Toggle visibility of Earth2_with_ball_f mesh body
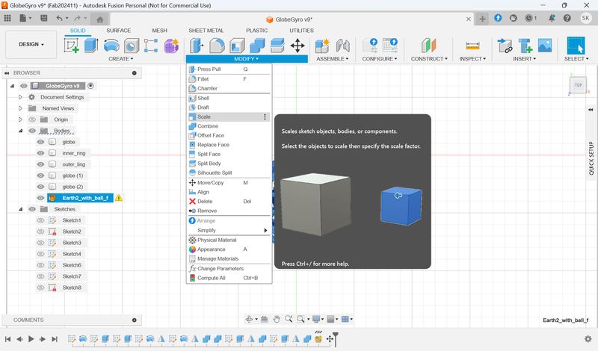 [x=40, y=198]
